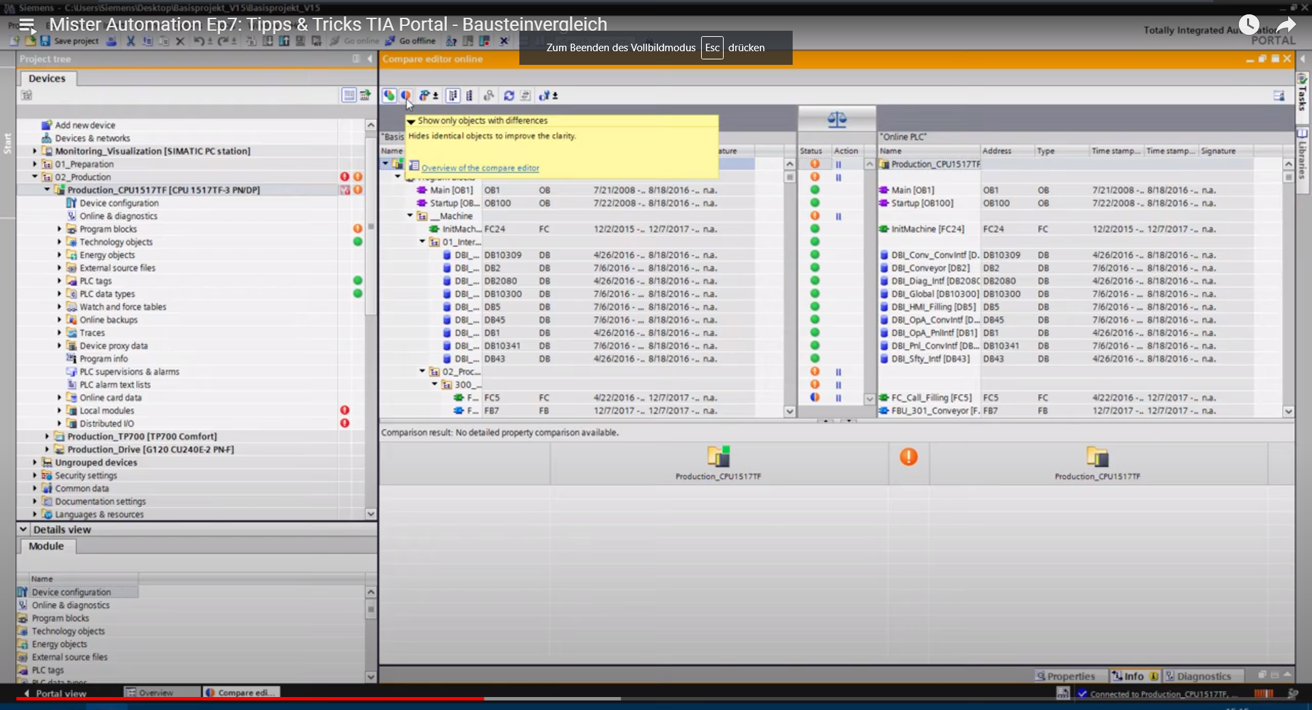This screenshot has height=710, width=1312.
Task: Click the refresh comparison view icon
Action: click(x=509, y=96)
